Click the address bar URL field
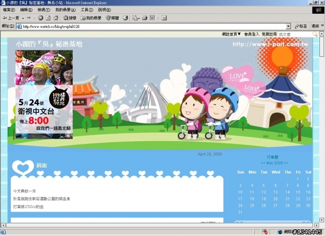Image resolution: width=325 pixels, height=236 pixels. [x=153, y=26]
